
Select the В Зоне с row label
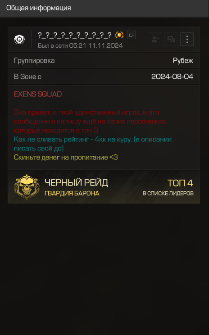click(27, 77)
